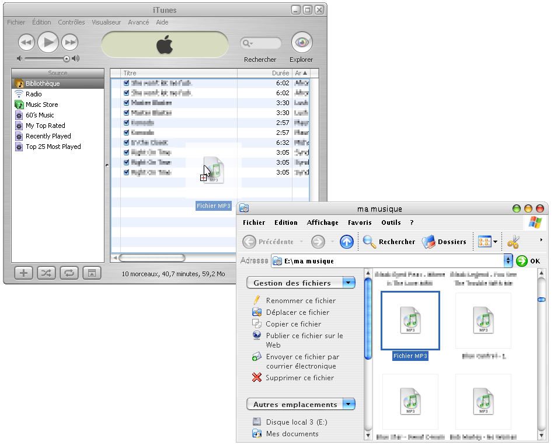Image resolution: width=554 pixels, height=445 pixels.
Task: Open Affichage menu in ma musique window
Action: pos(323,222)
